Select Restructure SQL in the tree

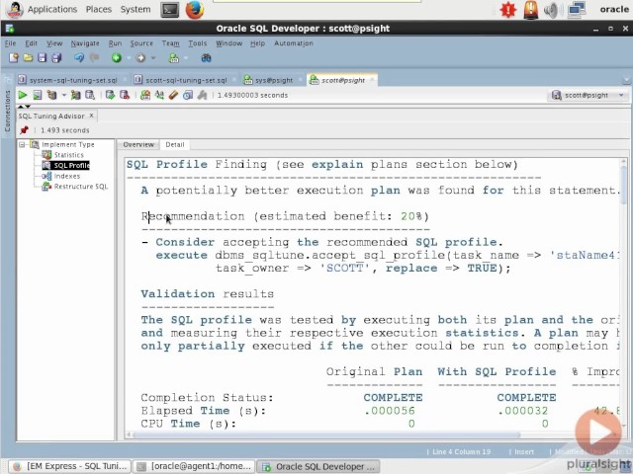tap(81, 187)
